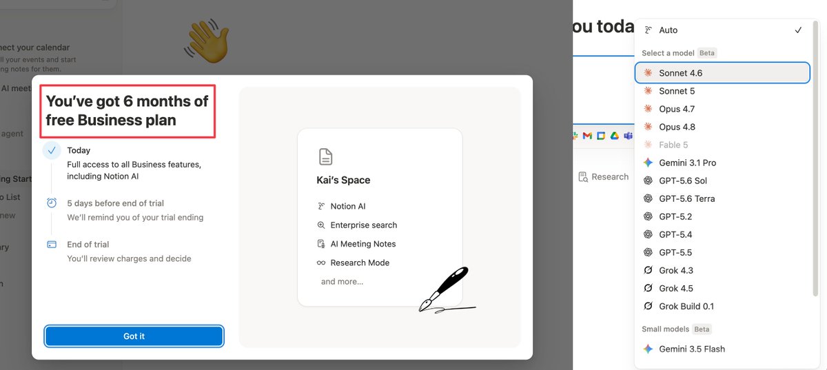Click the Gmail connector icon
The height and width of the screenshot is (370, 827).
[x=588, y=136]
